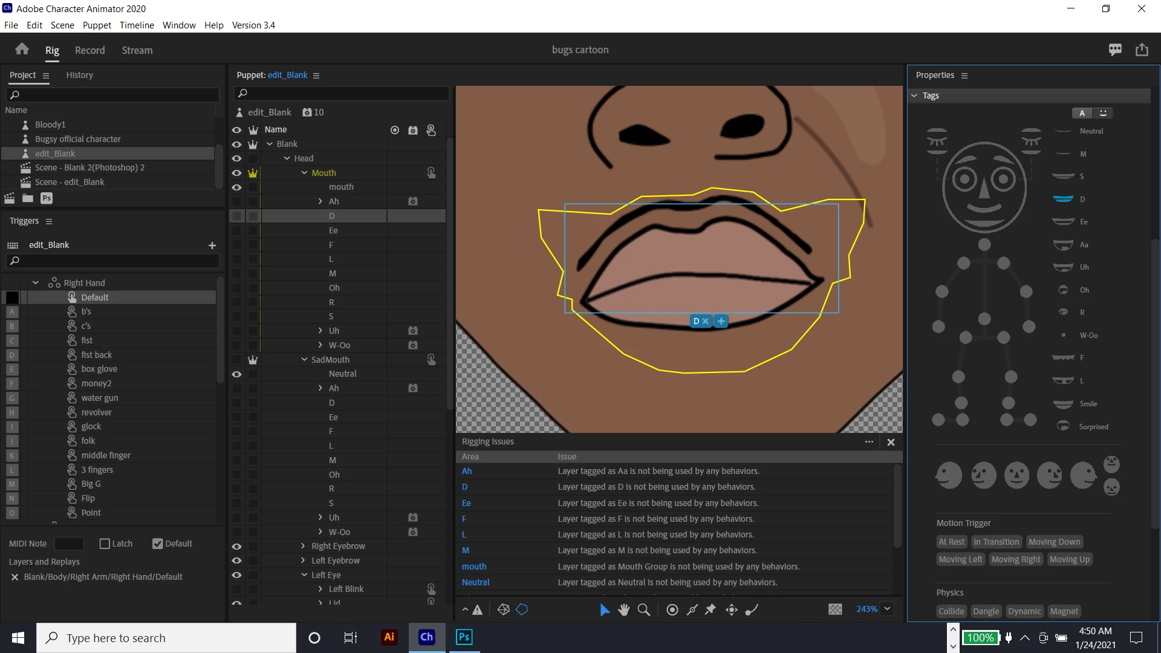Select the Dragger tool
Viewport: 1161px width, 653px height.
click(732, 609)
